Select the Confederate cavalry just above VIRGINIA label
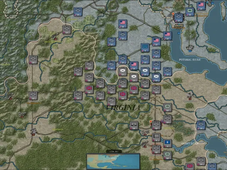The width and height of the screenshot is (227, 170). pos(111,102)
